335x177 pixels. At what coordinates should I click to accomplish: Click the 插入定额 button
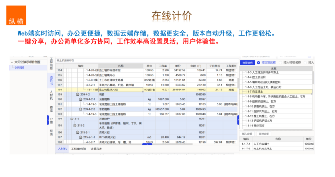tap(247, 134)
